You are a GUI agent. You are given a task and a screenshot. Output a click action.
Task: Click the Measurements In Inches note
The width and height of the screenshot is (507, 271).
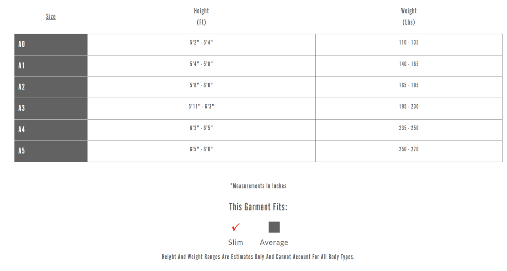(x=258, y=186)
